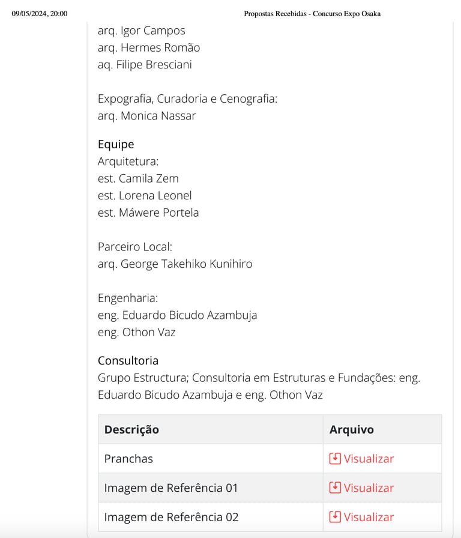
Task: Click the Consultoria section heading
Action: 128,361
